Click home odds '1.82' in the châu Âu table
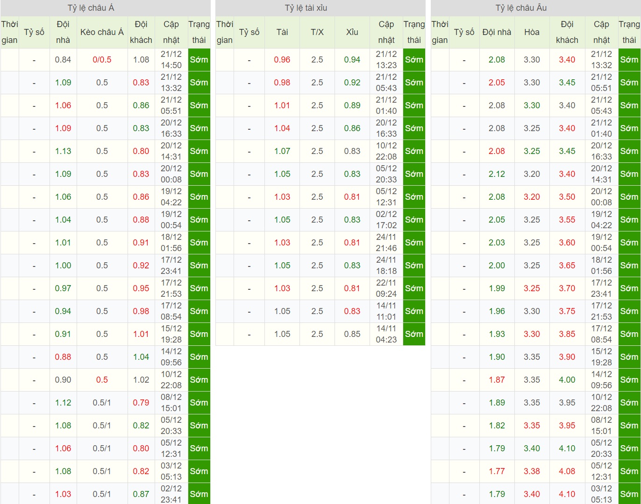Viewport: 641px width, 504px height. pos(497,426)
